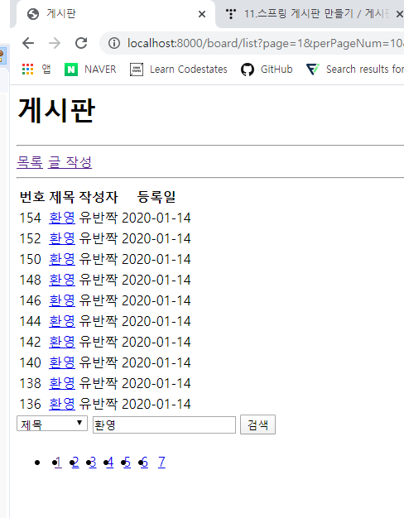The image size is (404, 518).
Task: Go to pagination page 6
Action: coord(145,462)
